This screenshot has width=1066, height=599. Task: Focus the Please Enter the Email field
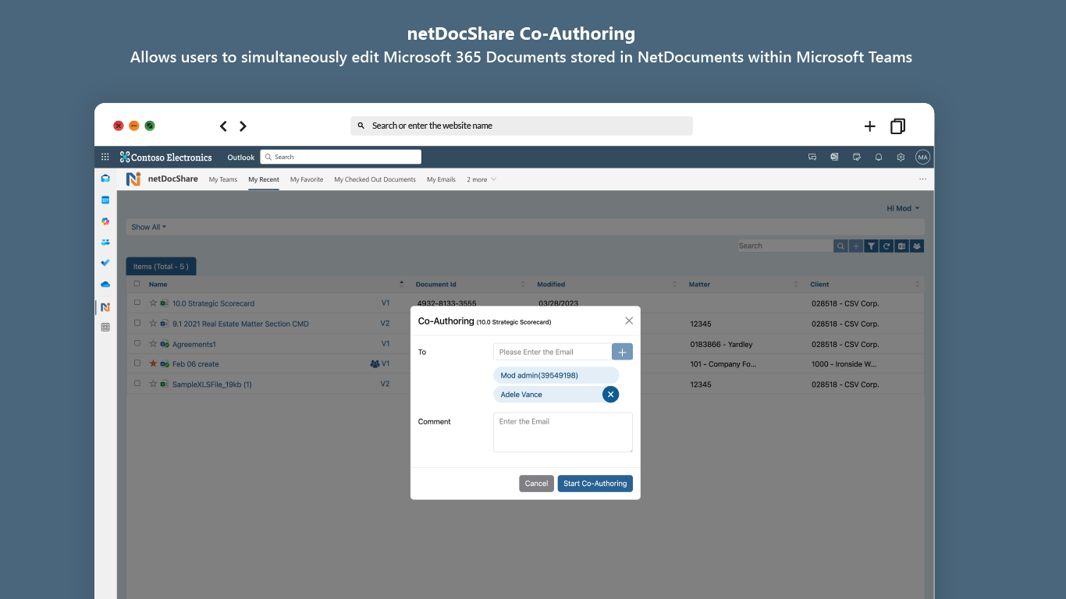coord(553,352)
